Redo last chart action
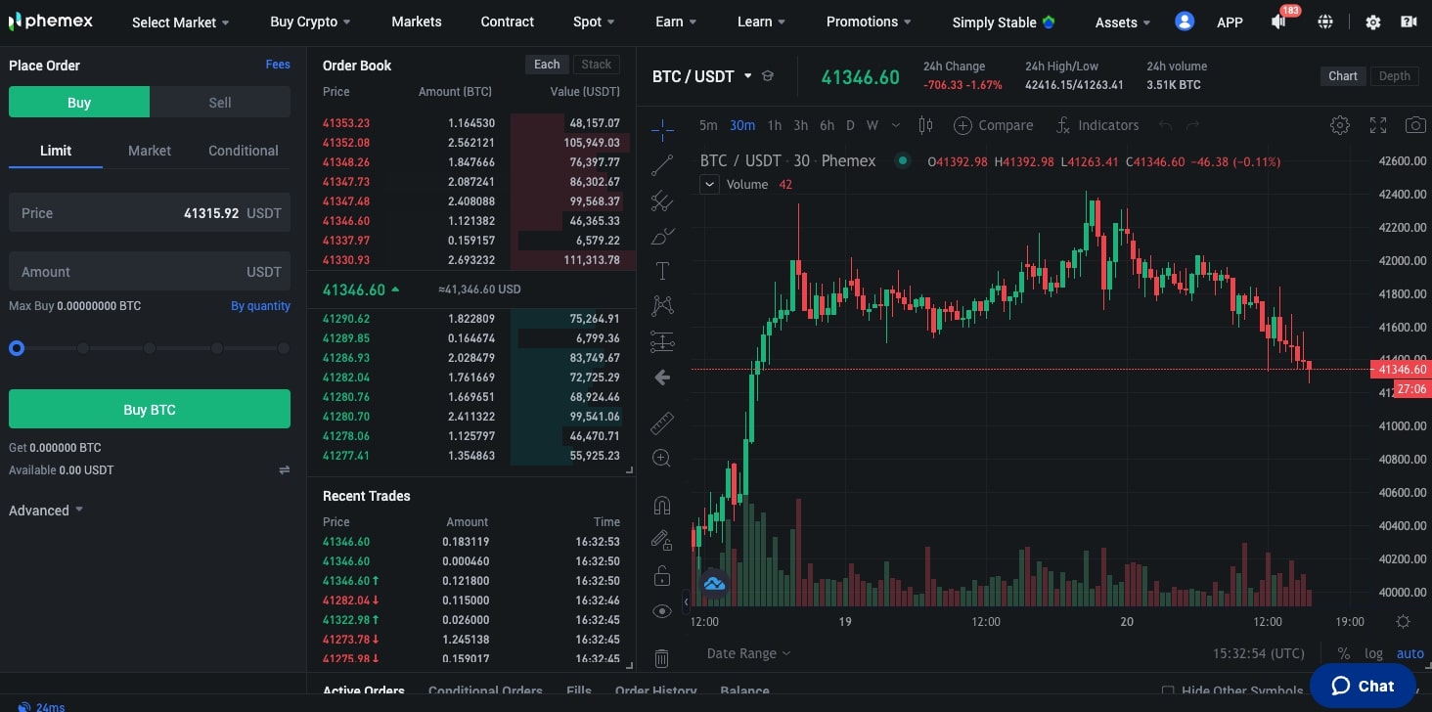Viewport: 1432px width, 712px height. pyautogui.click(x=1192, y=125)
